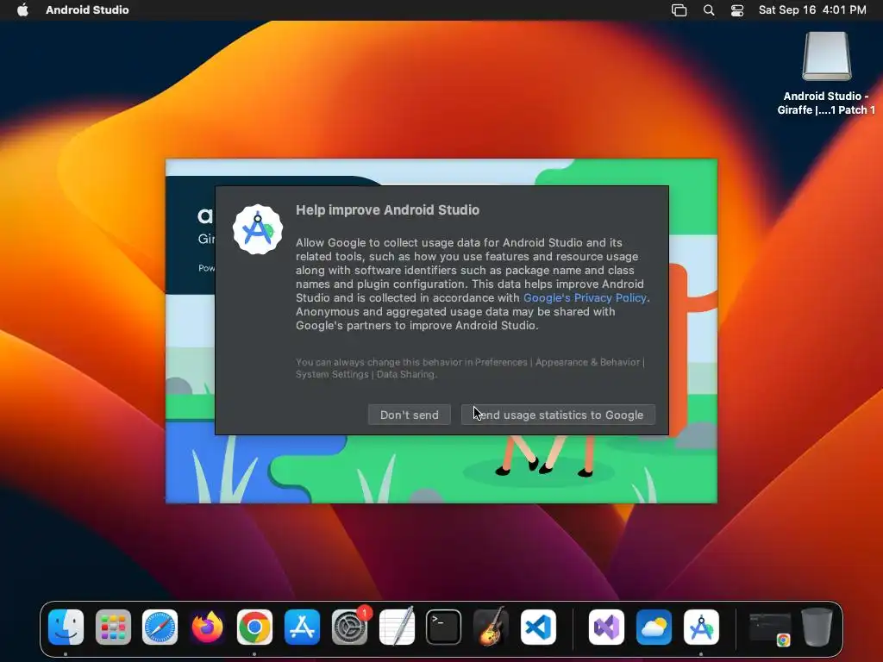The width and height of the screenshot is (883, 662).
Task: Launch Firefox from the Dock
Action: 207,628
